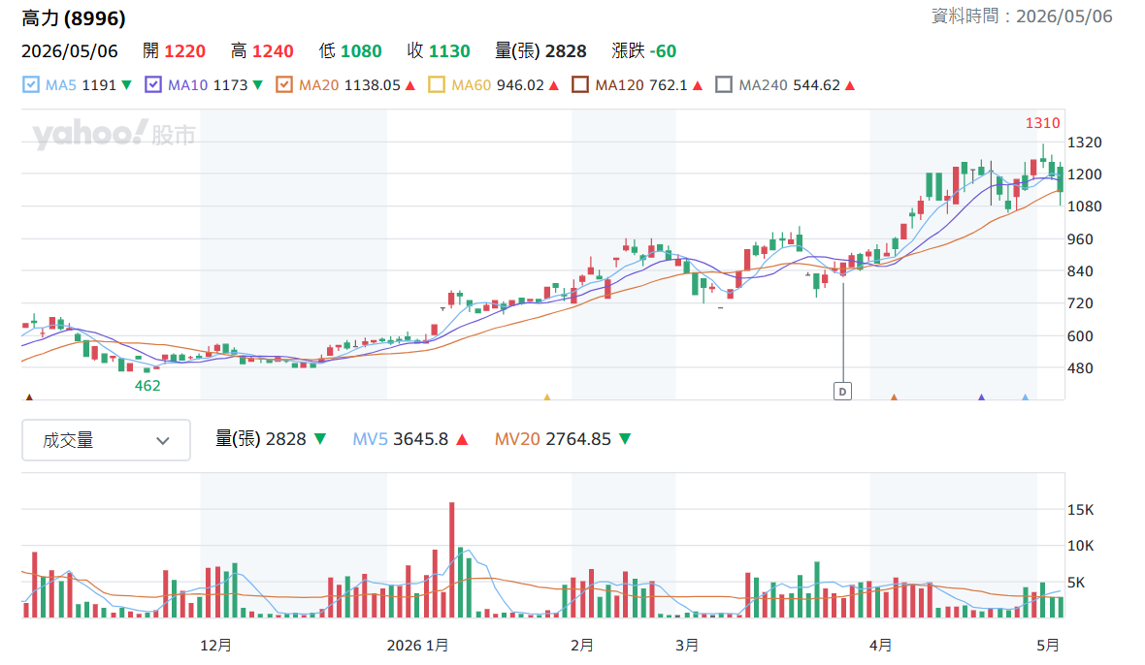Click the 462 low price label
This screenshot has width=1145, height=665.
[x=147, y=386]
